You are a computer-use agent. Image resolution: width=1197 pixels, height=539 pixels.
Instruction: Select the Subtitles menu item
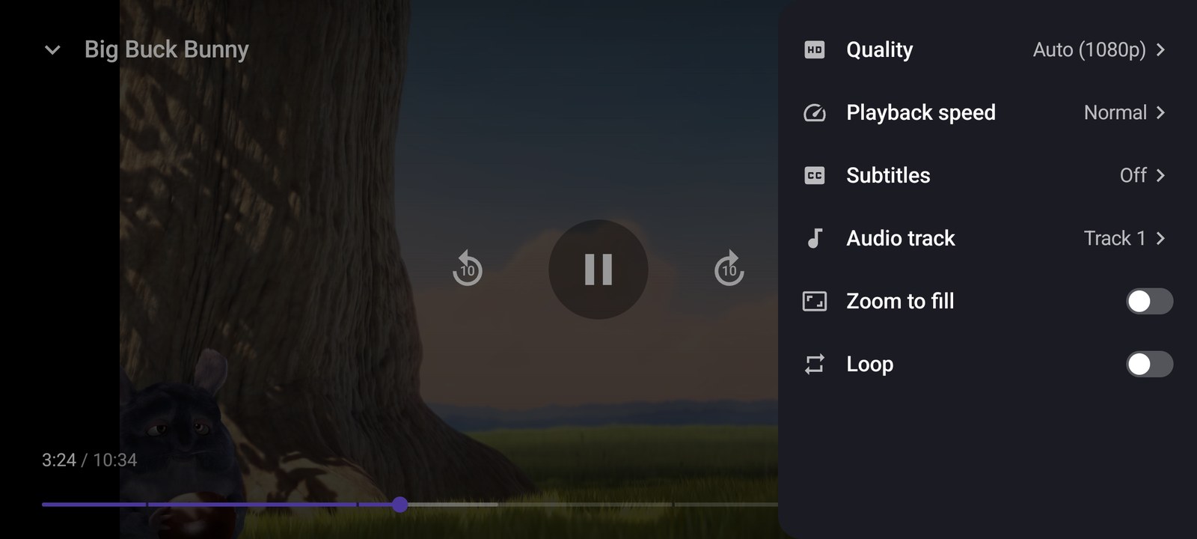[x=988, y=175]
